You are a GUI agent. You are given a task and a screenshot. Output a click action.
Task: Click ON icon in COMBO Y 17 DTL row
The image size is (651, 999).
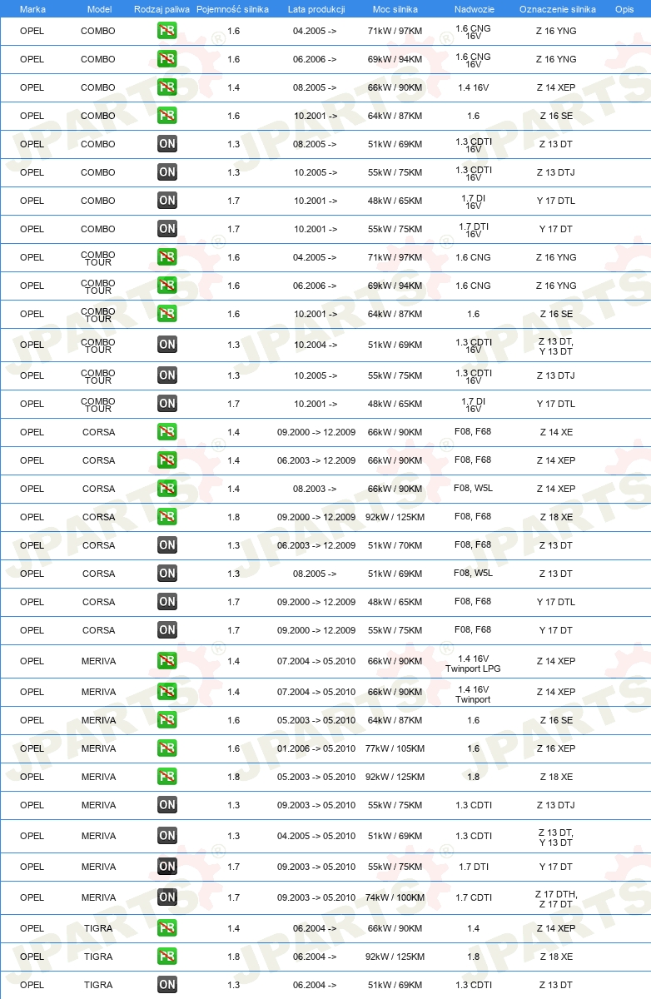tap(166, 201)
